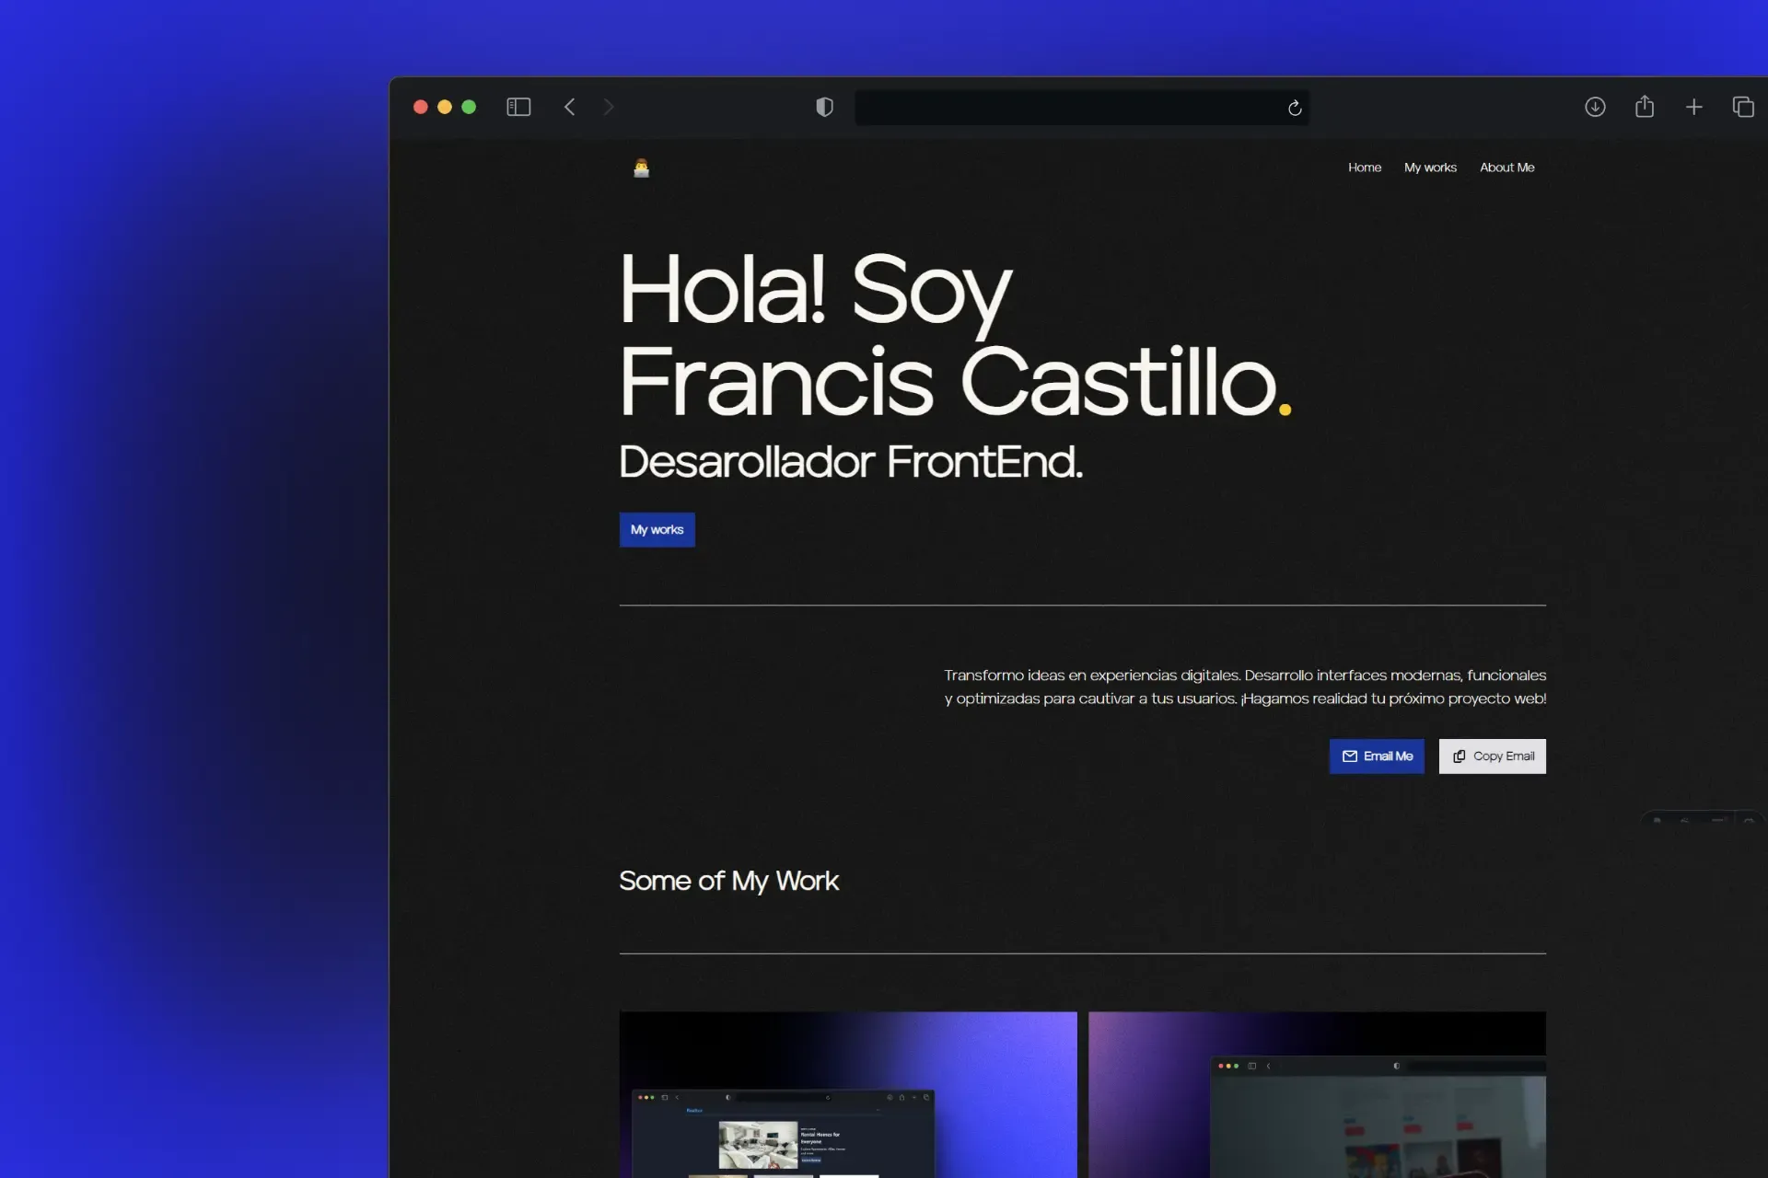Show downloads in Safari toolbar

point(1595,107)
